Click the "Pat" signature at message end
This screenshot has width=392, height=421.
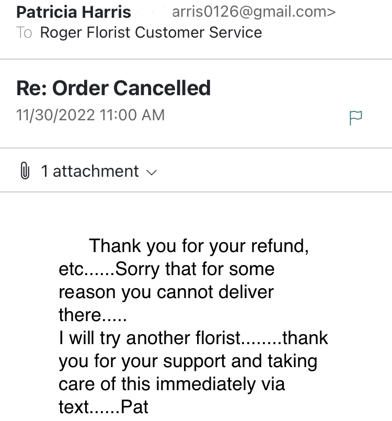[134, 407]
